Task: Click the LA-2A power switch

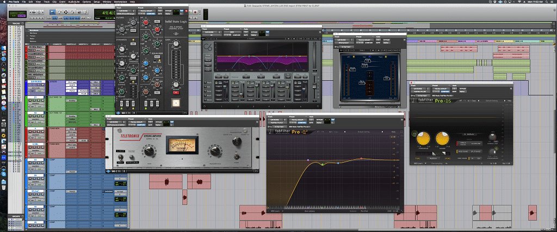Action: [237, 157]
